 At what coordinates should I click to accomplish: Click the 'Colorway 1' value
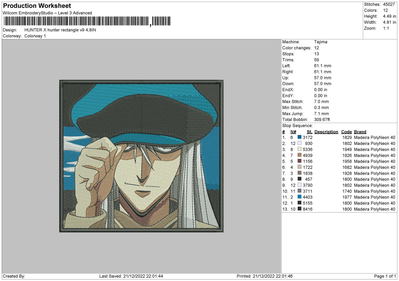(35, 36)
